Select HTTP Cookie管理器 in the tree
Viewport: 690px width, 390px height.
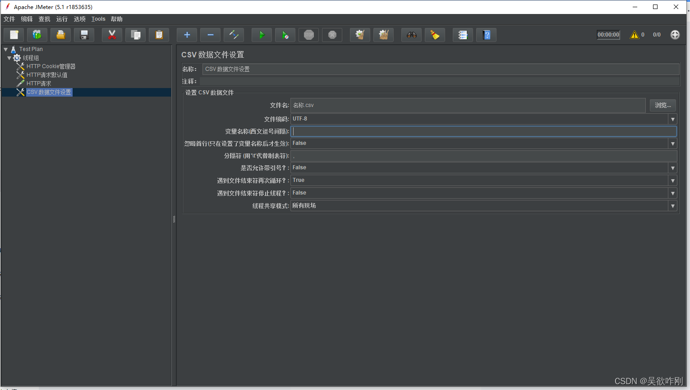point(51,66)
